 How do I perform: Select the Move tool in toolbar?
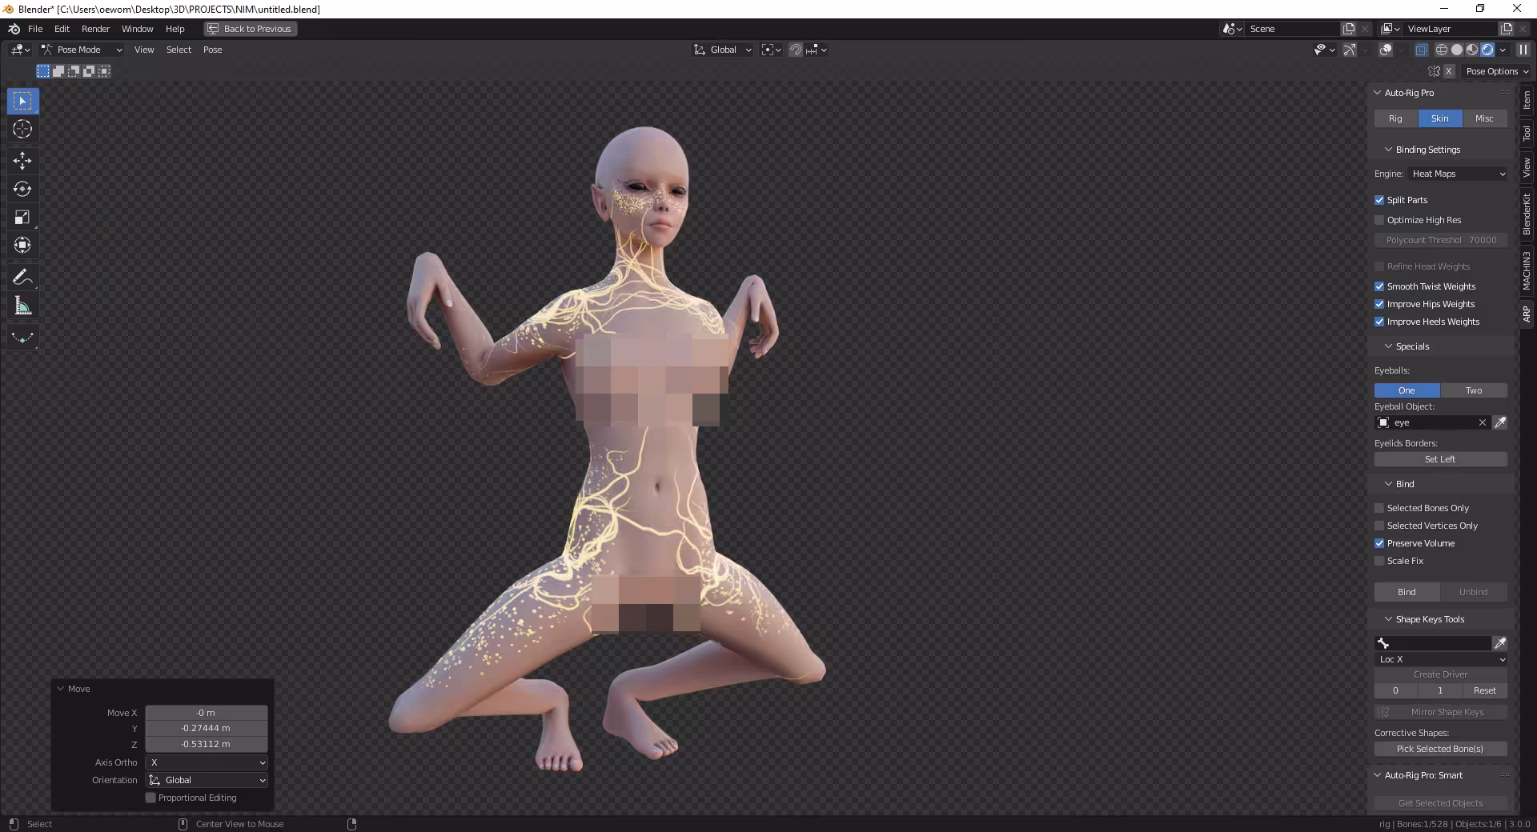(22, 160)
